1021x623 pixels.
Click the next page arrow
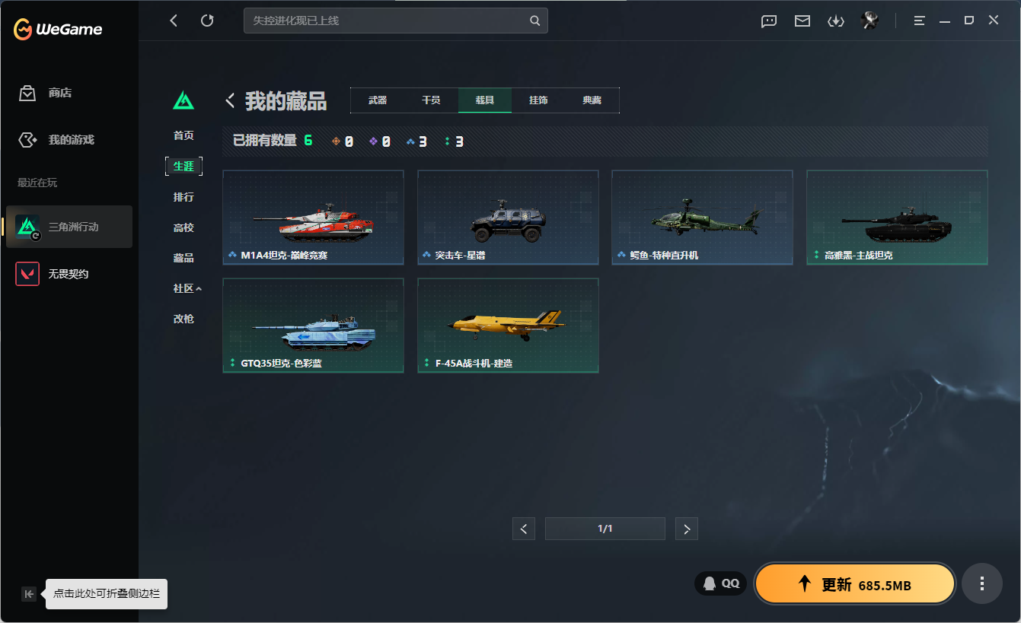pyautogui.click(x=687, y=529)
